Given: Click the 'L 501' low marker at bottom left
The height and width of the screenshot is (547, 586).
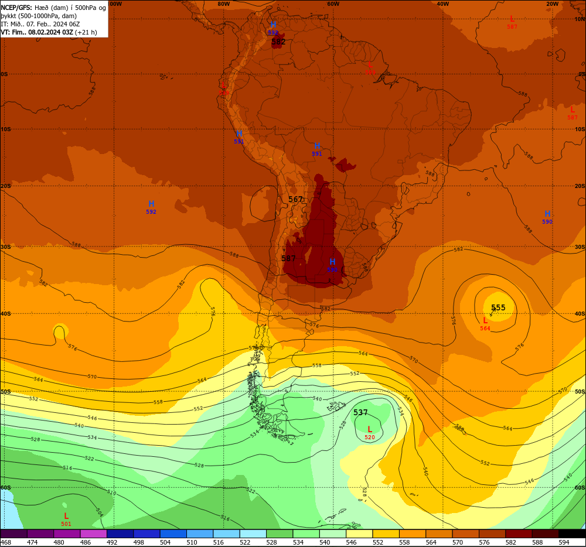Looking at the screenshot, I should click(66, 519).
